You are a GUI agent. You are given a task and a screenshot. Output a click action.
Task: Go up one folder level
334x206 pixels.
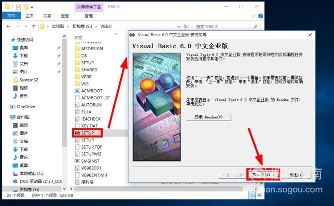tap(34, 27)
